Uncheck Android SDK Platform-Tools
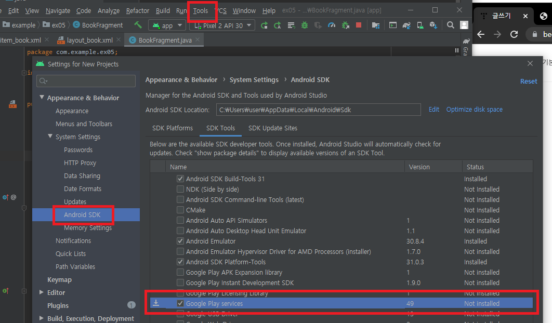Image resolution: width=552 pixels, height=323 pixels. click(180, 262)
